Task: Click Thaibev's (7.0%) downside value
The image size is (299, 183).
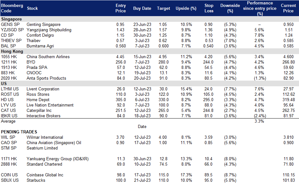Action: (230, 40)
